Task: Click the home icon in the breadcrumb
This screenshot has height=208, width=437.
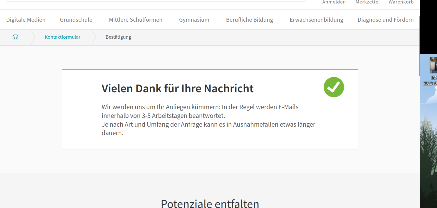Action: click(15, 37)
